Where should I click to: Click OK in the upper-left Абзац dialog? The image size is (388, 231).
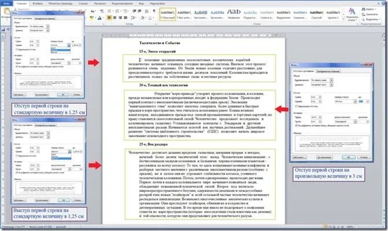click(62, 94)
